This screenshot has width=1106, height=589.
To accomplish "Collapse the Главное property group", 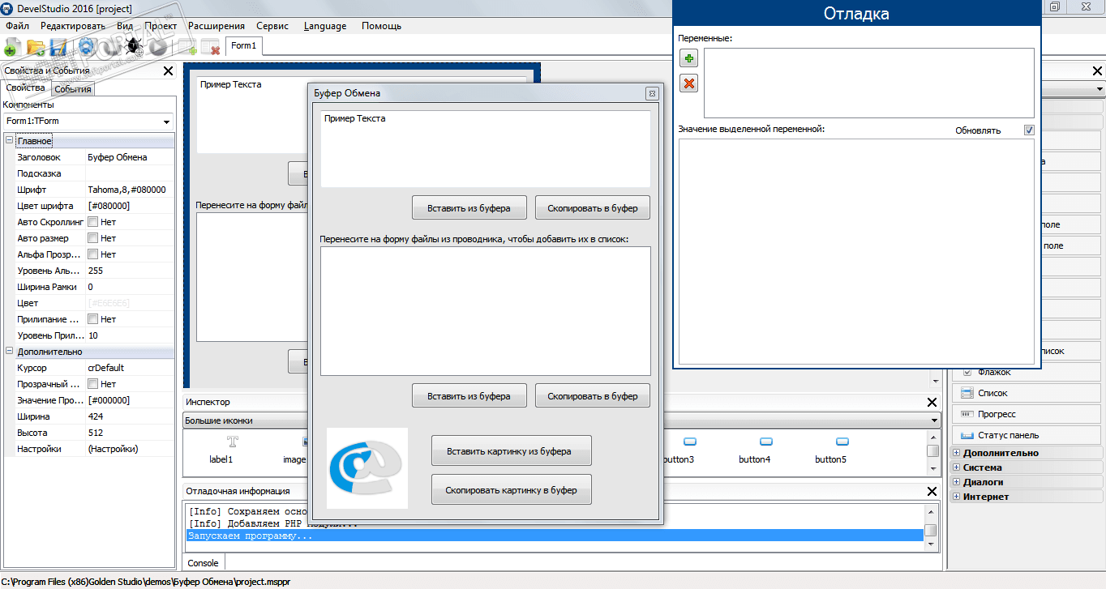I will click(x=9, y=141).
